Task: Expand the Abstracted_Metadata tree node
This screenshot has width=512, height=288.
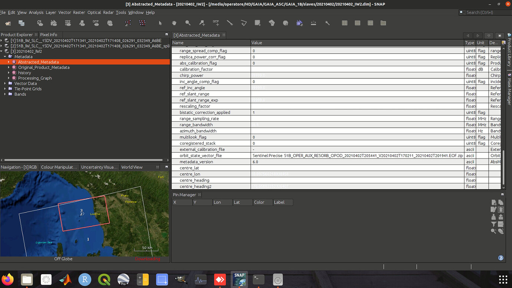Action: click(x=9, y=62)
